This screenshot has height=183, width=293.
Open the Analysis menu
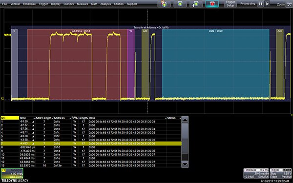(x=105, y=4)
